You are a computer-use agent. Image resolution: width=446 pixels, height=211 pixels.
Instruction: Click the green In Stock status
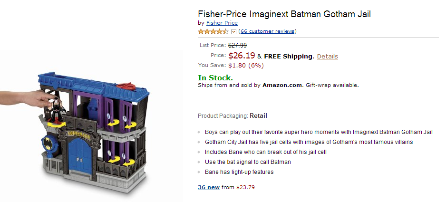click(x=215, y=77)
